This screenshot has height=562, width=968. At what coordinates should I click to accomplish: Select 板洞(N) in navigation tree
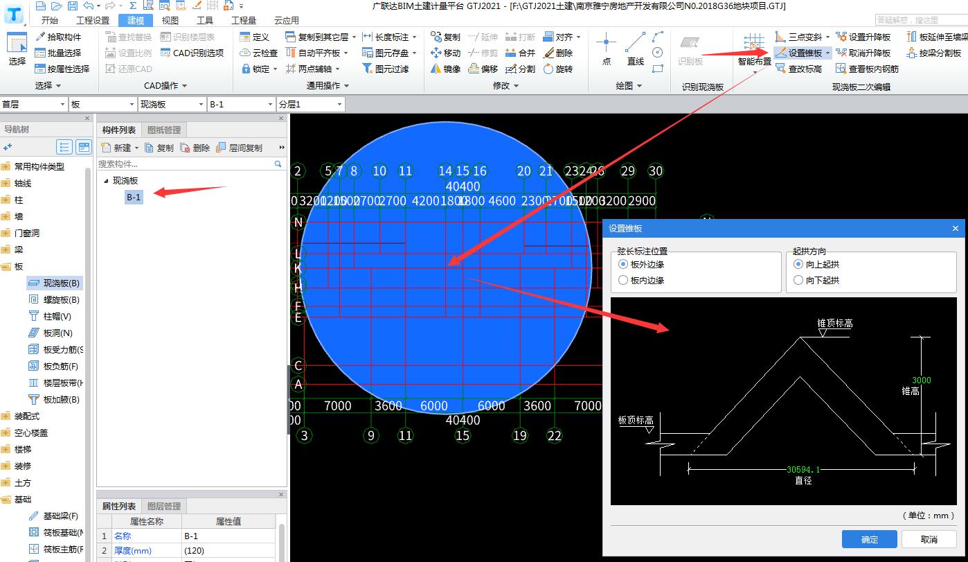pos(50,333)
